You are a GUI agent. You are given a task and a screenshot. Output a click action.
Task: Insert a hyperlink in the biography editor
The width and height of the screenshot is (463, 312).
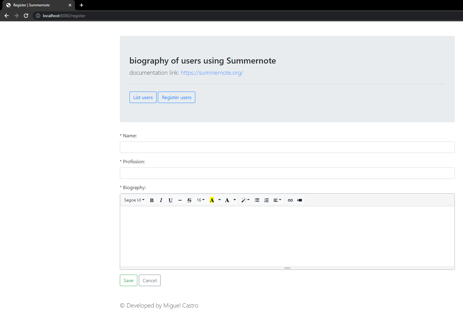click(x=290, y=200)
